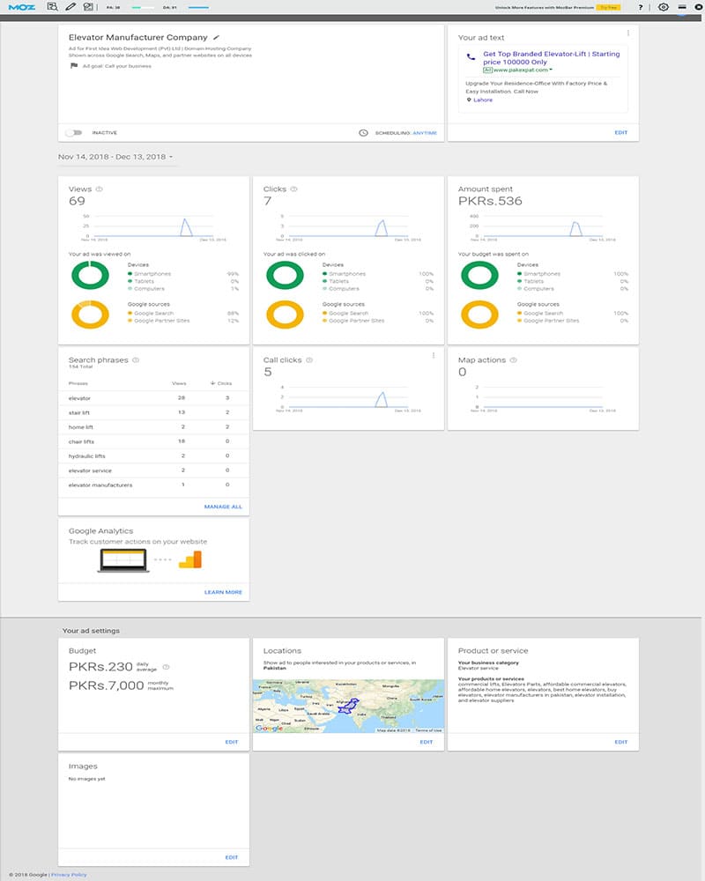
Task: Open Call clicks card more options
Action: tap(434, 355)
